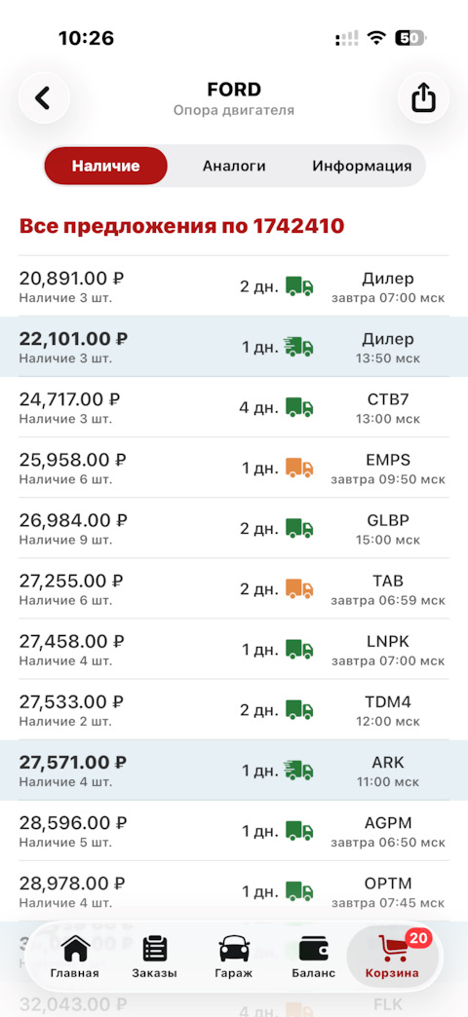Select the 20,891.00 ₽ Дилер offer
Viewport: 468px width, 1017px height.
[x=234, y=286]
